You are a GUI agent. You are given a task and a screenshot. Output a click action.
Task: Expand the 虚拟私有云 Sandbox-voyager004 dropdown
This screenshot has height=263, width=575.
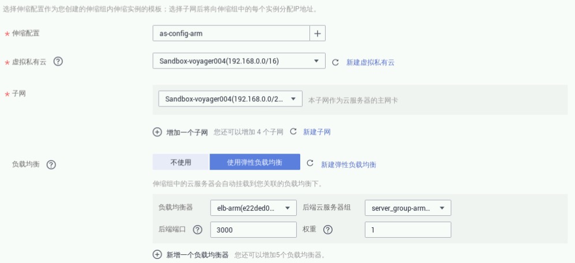[x=239, y=61]
